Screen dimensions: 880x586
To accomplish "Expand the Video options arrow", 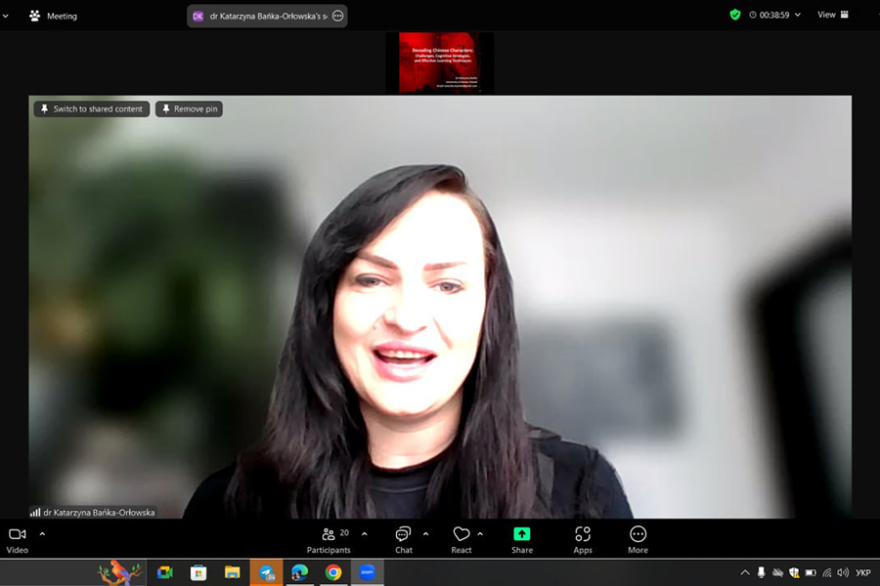I will pos(42,534).
